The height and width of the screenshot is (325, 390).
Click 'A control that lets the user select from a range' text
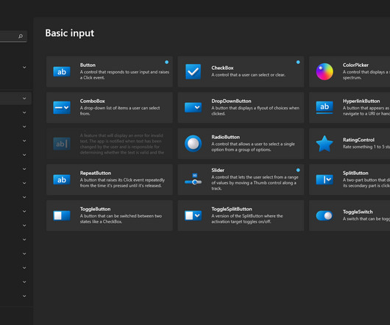pos(255,183)
